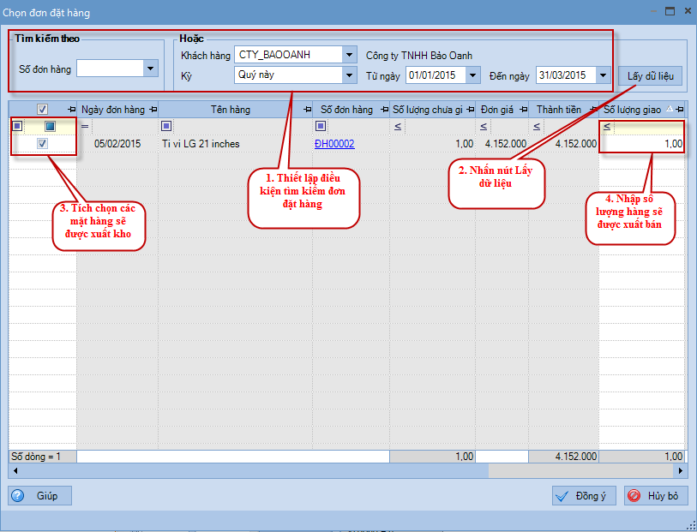Click filter operator icon under Tên hàng
Screen dimensions: 697x532
[x=166, y=127]
